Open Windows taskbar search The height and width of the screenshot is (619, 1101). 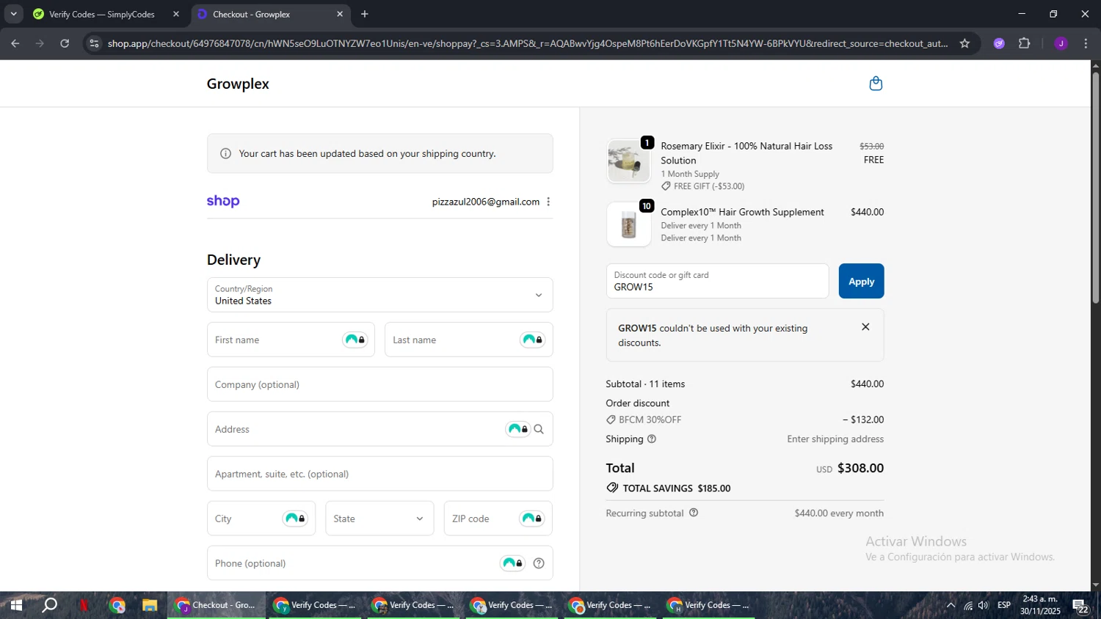pyautogui.click(x=49, y=605)
